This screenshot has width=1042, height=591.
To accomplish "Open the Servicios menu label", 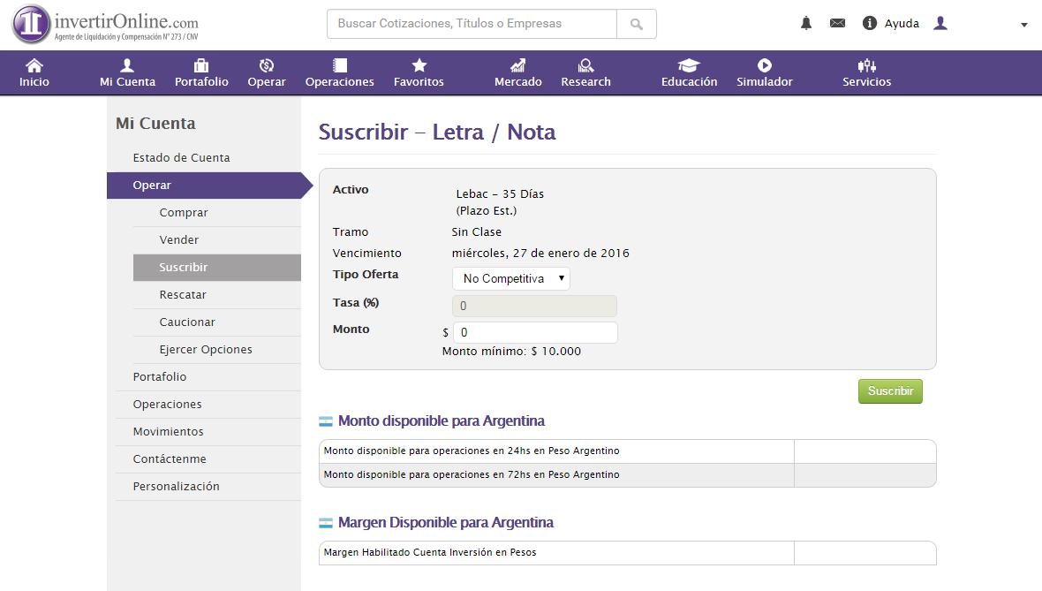I will click(x=866, y=82).
